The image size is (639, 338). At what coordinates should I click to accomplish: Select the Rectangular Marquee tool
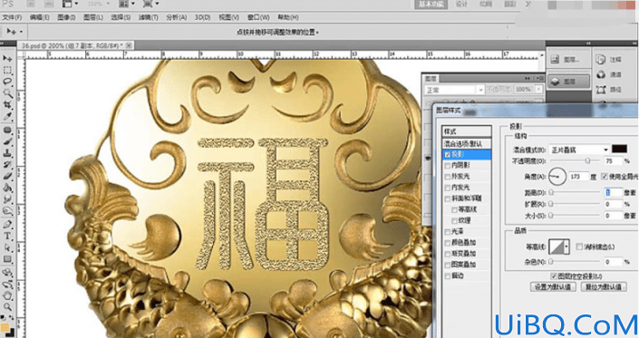point(7,71)
